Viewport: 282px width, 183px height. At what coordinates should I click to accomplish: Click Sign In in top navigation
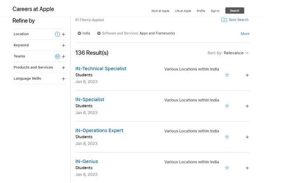[215, 11]
